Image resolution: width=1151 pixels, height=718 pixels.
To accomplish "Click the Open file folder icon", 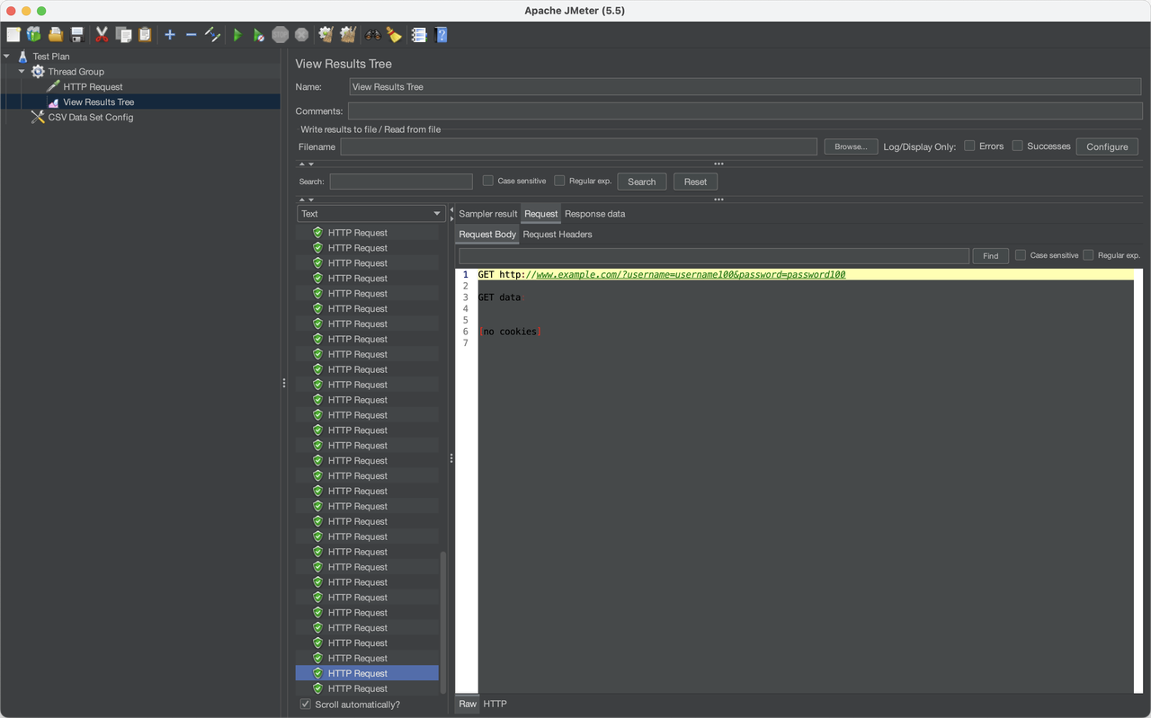I will coord(56,35).
